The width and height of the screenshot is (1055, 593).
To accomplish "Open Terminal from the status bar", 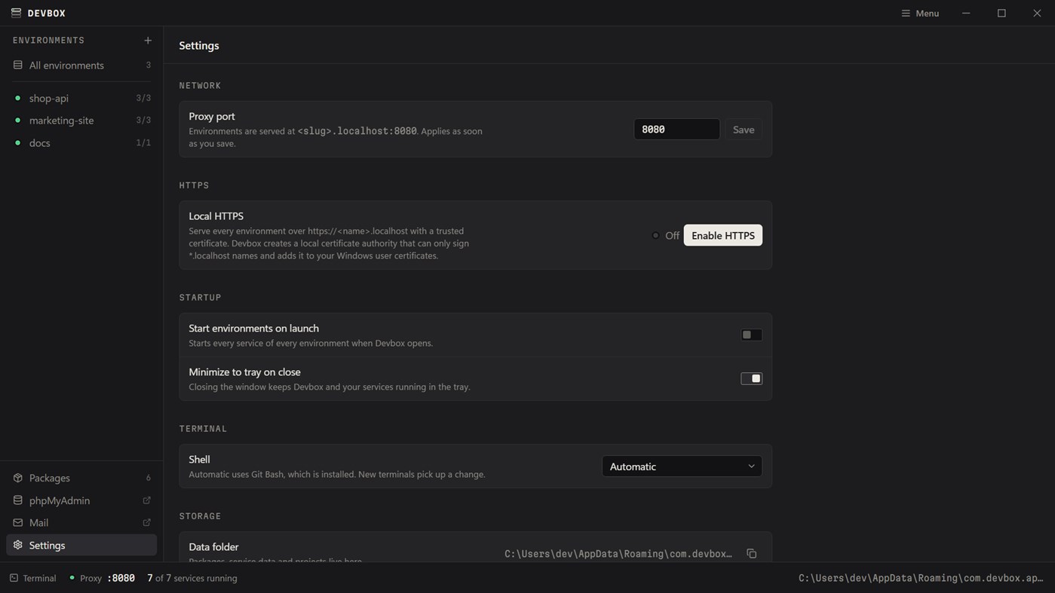I will point(33,578).
